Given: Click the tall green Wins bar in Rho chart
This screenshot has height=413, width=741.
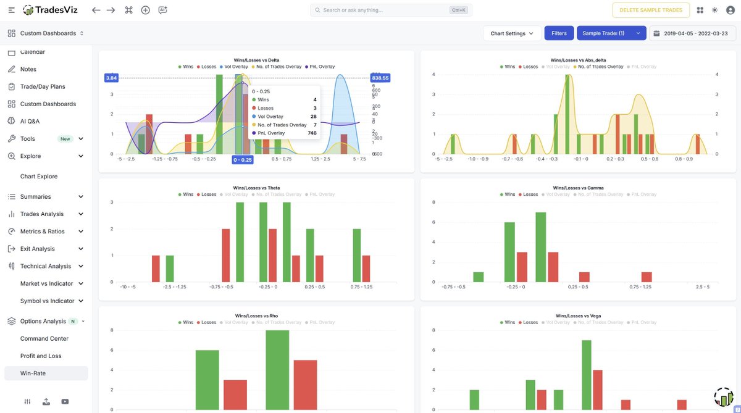Looking at the screenshot, I should click(x=277, y=370).
